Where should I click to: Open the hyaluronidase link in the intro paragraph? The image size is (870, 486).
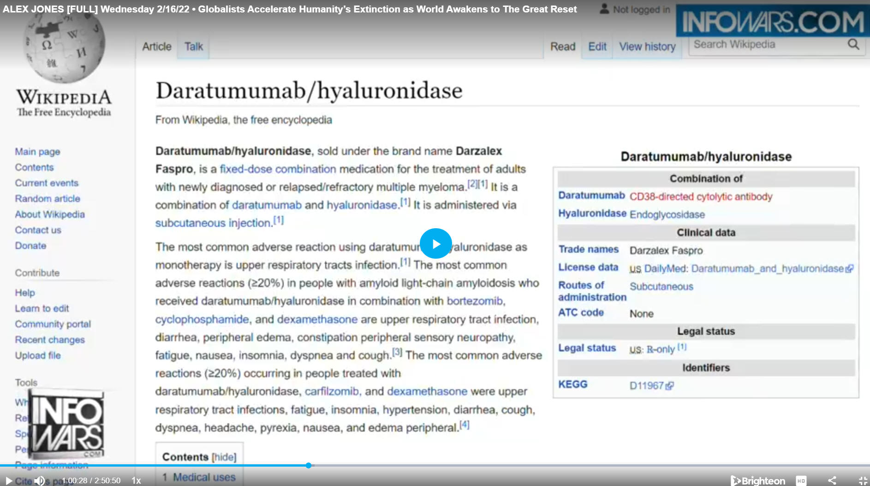[x=362, y=205]
